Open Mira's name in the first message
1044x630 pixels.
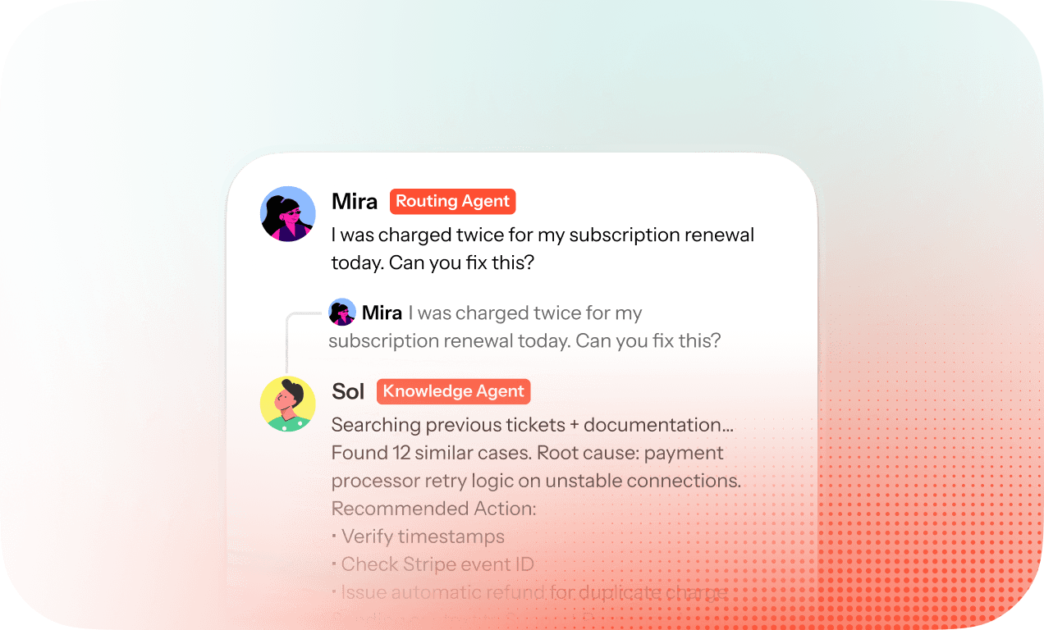click(x=355, y=202)
